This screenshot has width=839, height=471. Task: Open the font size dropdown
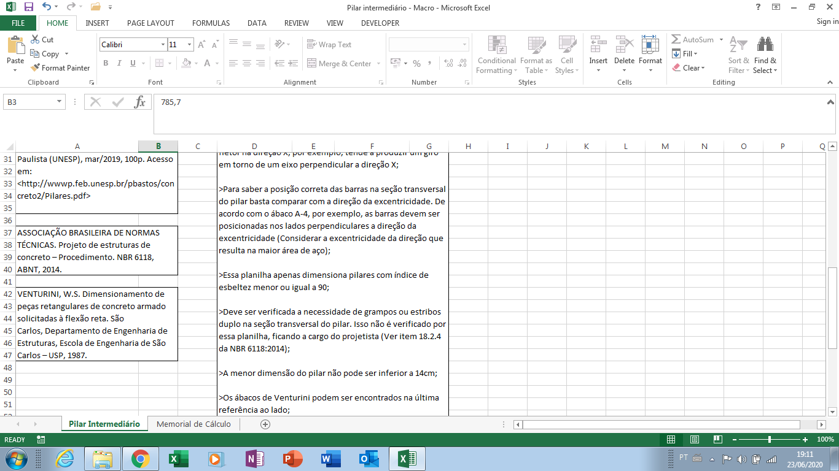point(190,45)
